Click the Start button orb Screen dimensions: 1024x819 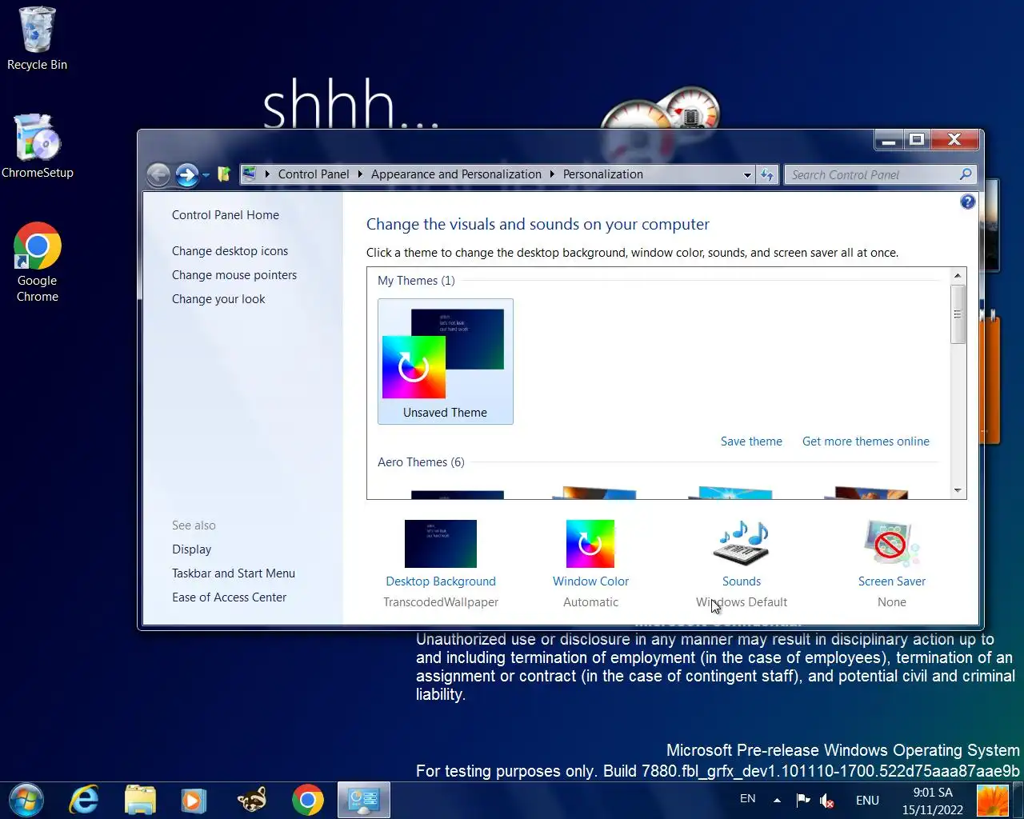[26, 800]
